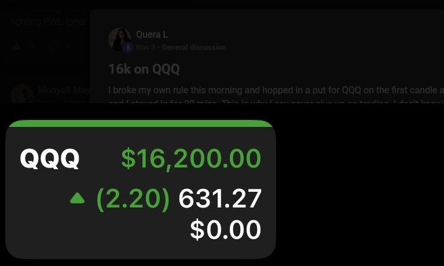
Task: Open Monyell May's profile name link
Action: (64, 90)
